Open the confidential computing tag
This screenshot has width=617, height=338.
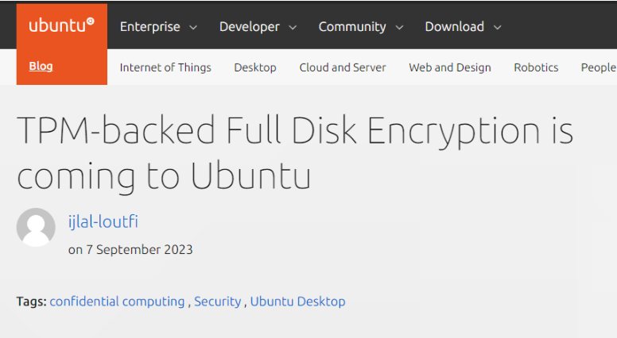[x=117, y=302]
